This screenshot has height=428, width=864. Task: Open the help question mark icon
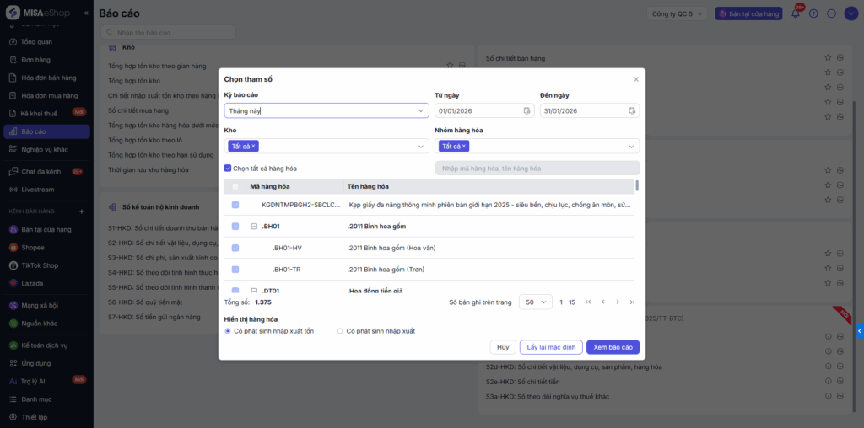click(x=813, y=13)
